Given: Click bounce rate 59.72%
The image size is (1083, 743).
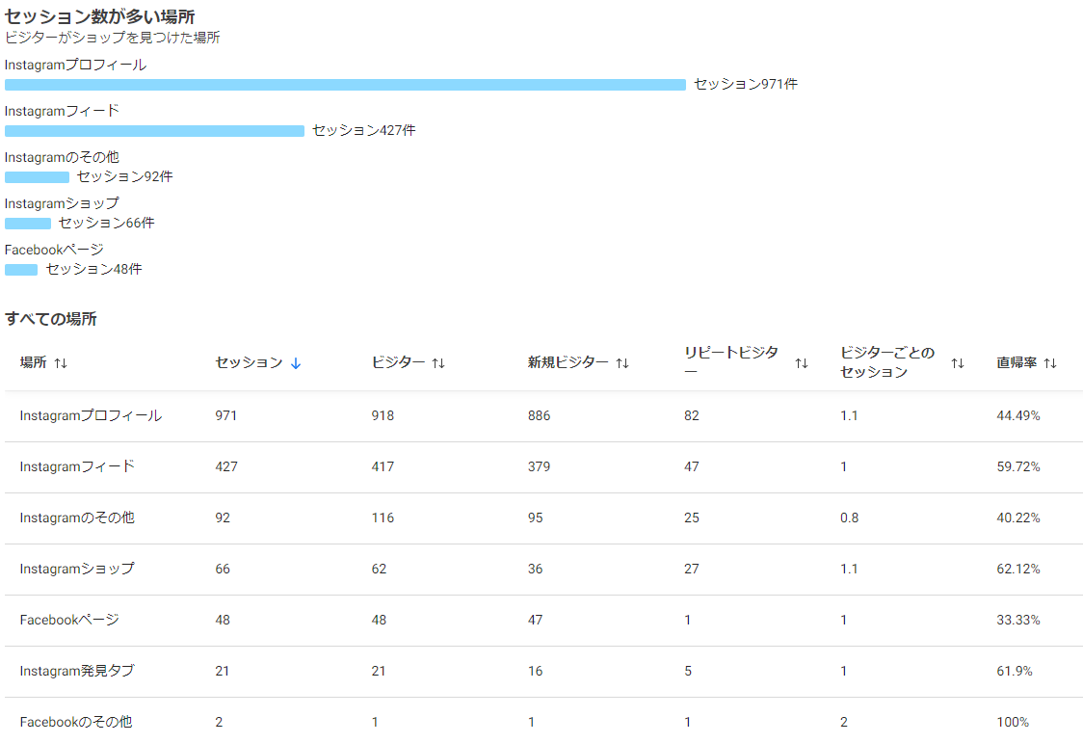Looking at the screenshot, I should pyautogui.click(x=1018, y=466).
